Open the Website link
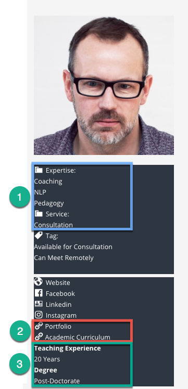 click(58, 282)
